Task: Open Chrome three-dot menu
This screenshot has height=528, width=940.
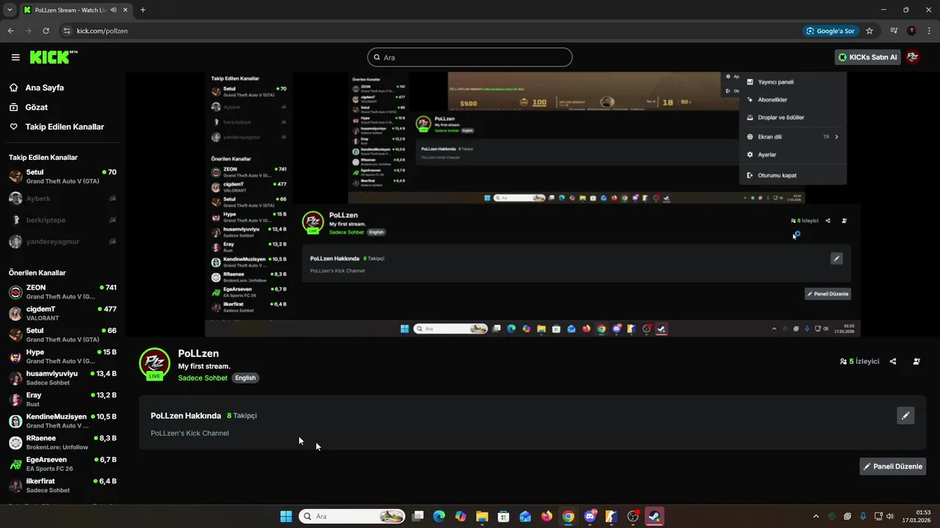Action: point(928,31)
